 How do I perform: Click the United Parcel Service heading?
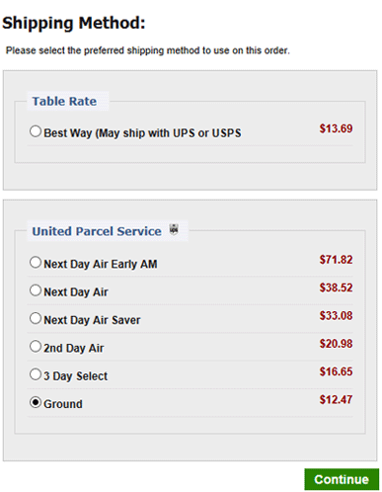pos(97,231)
